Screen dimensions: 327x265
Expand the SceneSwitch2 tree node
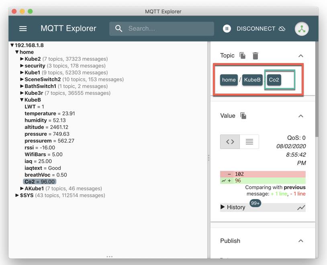point(22,79)
